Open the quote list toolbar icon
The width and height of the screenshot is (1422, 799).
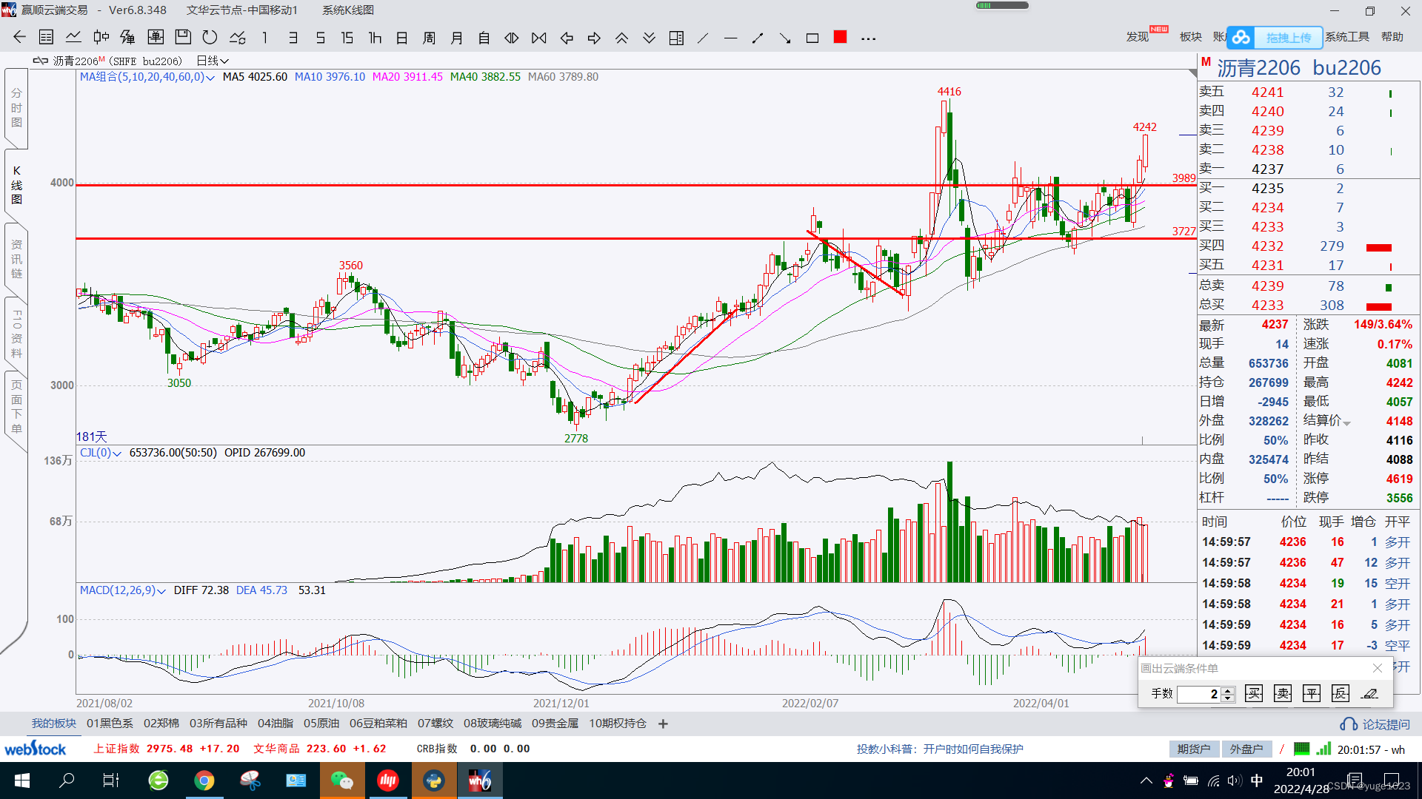(x=46, y=38)
